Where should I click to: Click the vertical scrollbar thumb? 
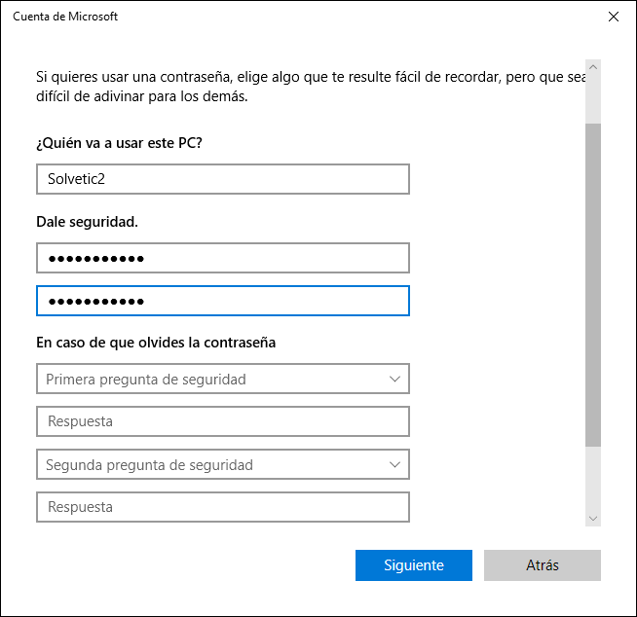593,282
